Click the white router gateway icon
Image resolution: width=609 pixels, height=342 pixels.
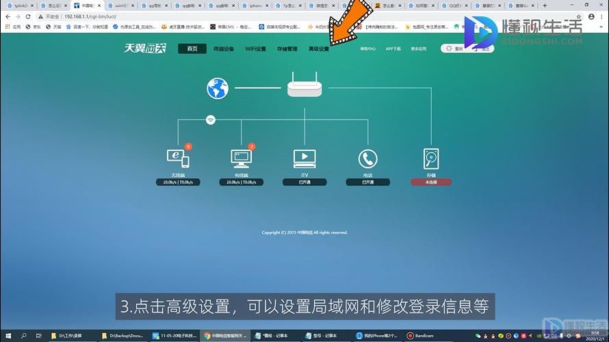[x=304, y=85]
